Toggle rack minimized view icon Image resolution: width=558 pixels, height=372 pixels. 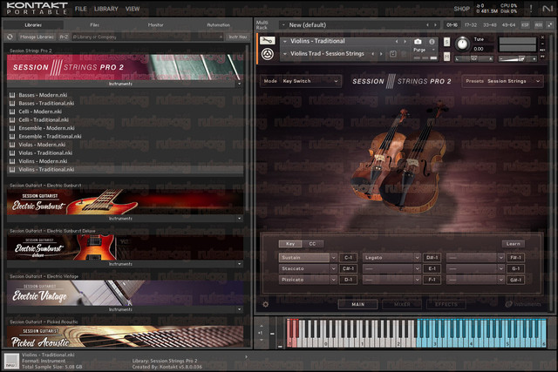coord(550,25)
